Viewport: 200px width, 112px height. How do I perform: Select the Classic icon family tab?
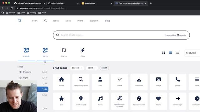click(x=26, y=53)
